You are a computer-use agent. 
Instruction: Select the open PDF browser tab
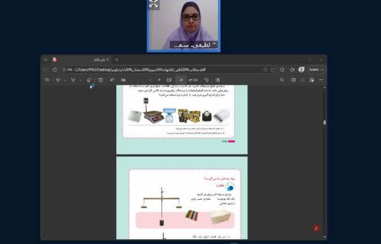(x=80, y=59)
